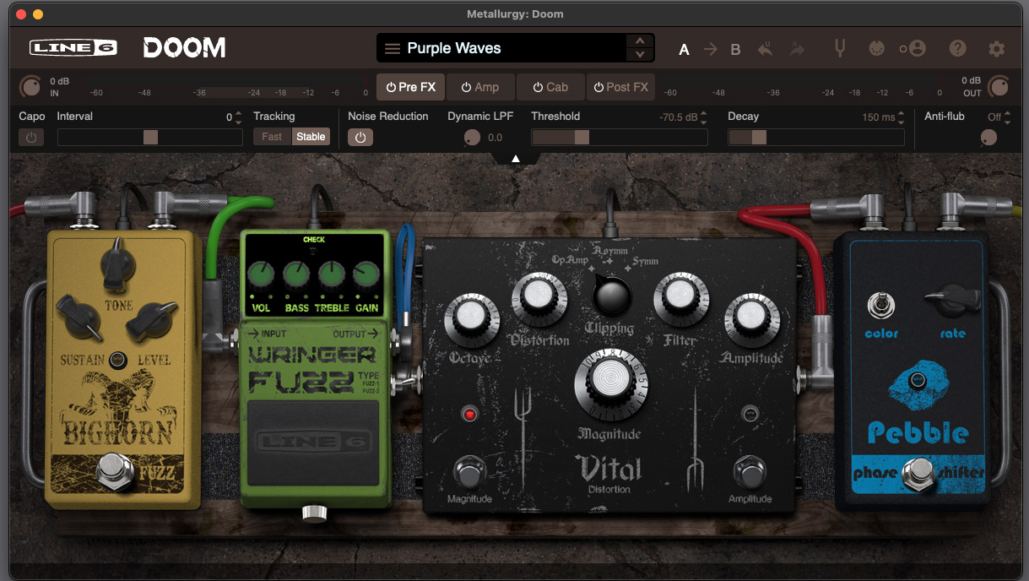
Task: Open the Post FX tab
Action: pyautogui.click(x=620, y=86)
